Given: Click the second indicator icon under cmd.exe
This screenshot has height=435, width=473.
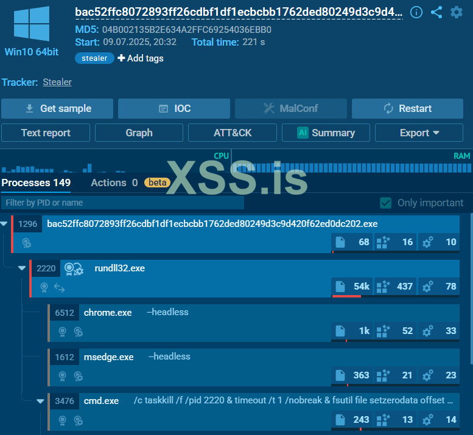Looking at the screenshot, I should (x=79, y=420).
